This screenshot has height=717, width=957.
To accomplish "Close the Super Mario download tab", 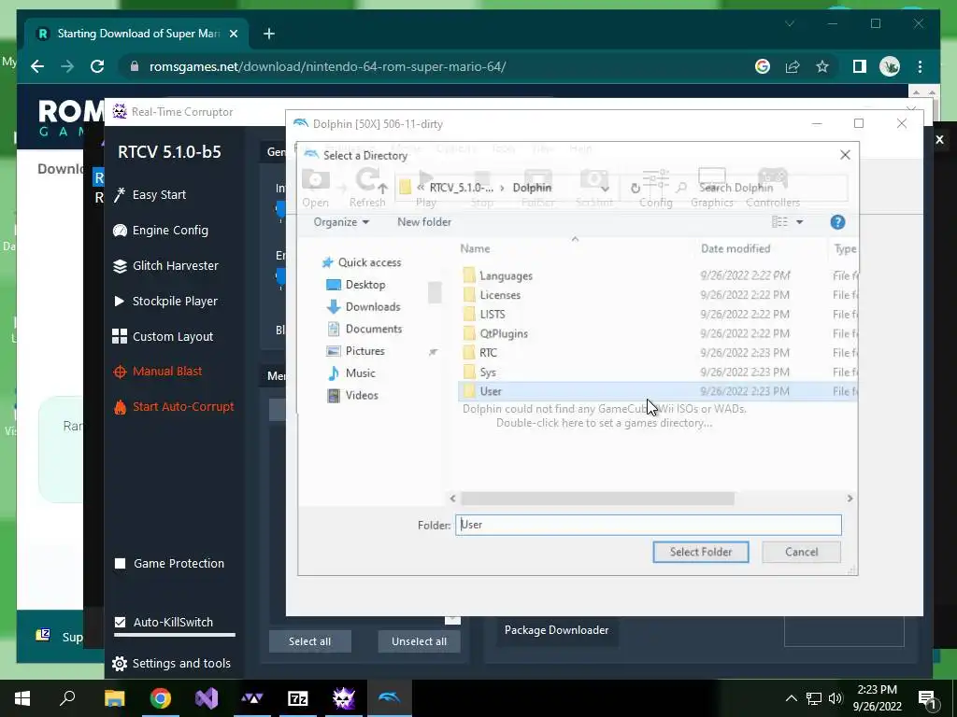I will pos(233,34).
